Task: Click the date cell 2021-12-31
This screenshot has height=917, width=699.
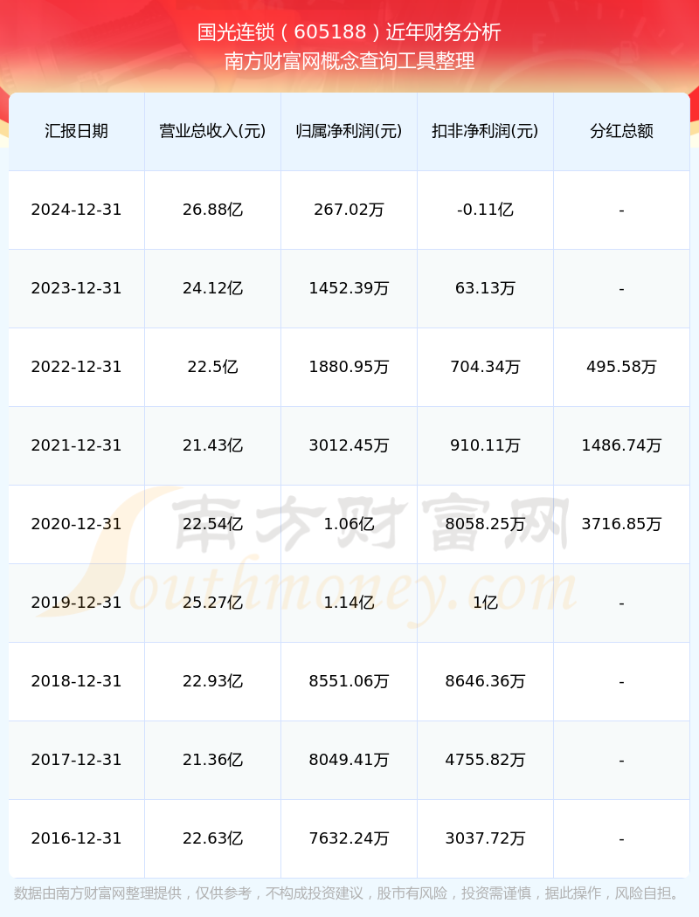Action: click(x=77, y=445)
